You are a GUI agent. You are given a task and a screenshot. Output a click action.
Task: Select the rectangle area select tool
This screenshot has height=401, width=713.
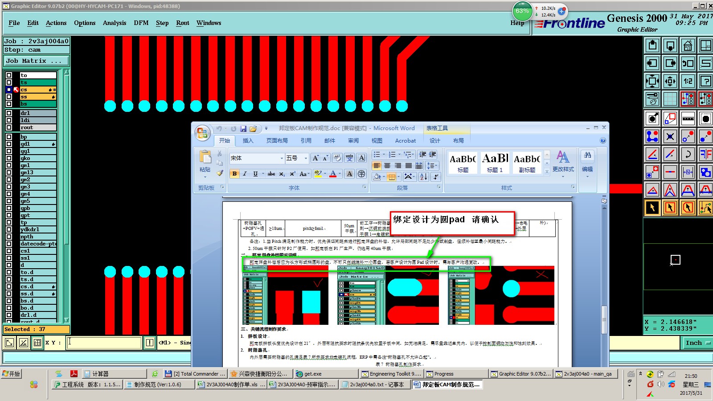tap(670, 208)
